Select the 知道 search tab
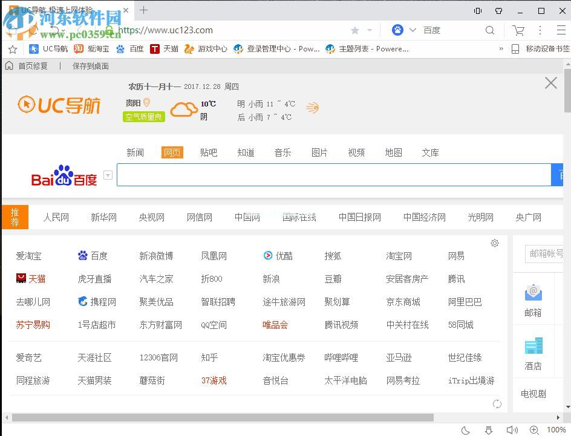This screenshot has width=571, height=436. 246,152
